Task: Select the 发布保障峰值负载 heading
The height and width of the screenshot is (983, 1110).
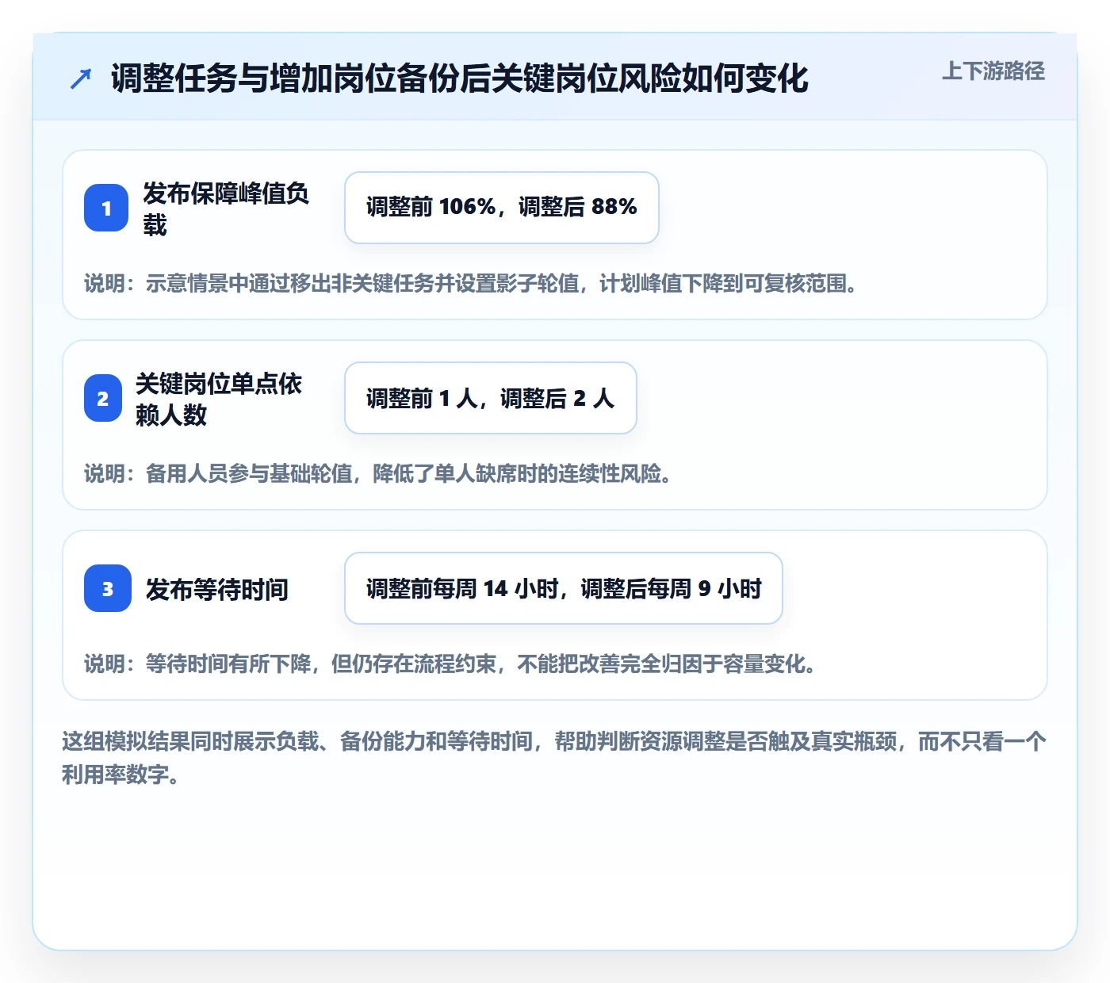Action: tap(226, 208)
